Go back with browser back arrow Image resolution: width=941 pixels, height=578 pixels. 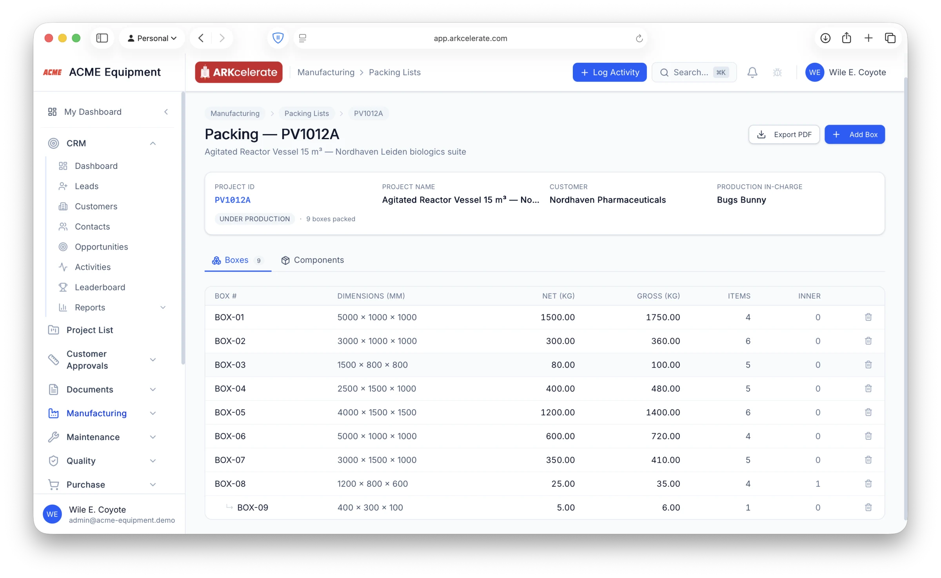[x=201, y=38]
